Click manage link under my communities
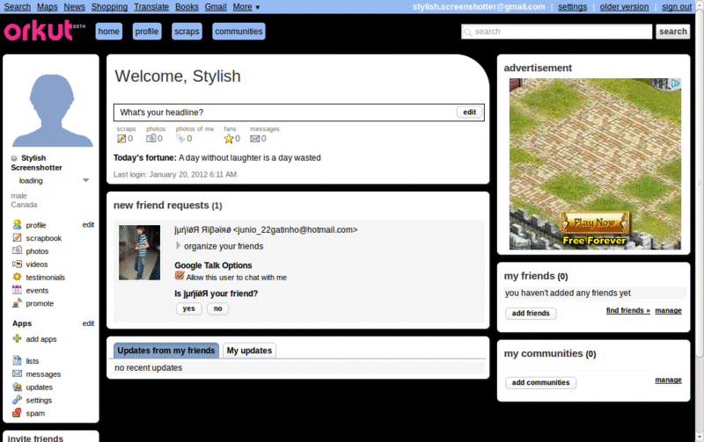 [x=668, y=380]
